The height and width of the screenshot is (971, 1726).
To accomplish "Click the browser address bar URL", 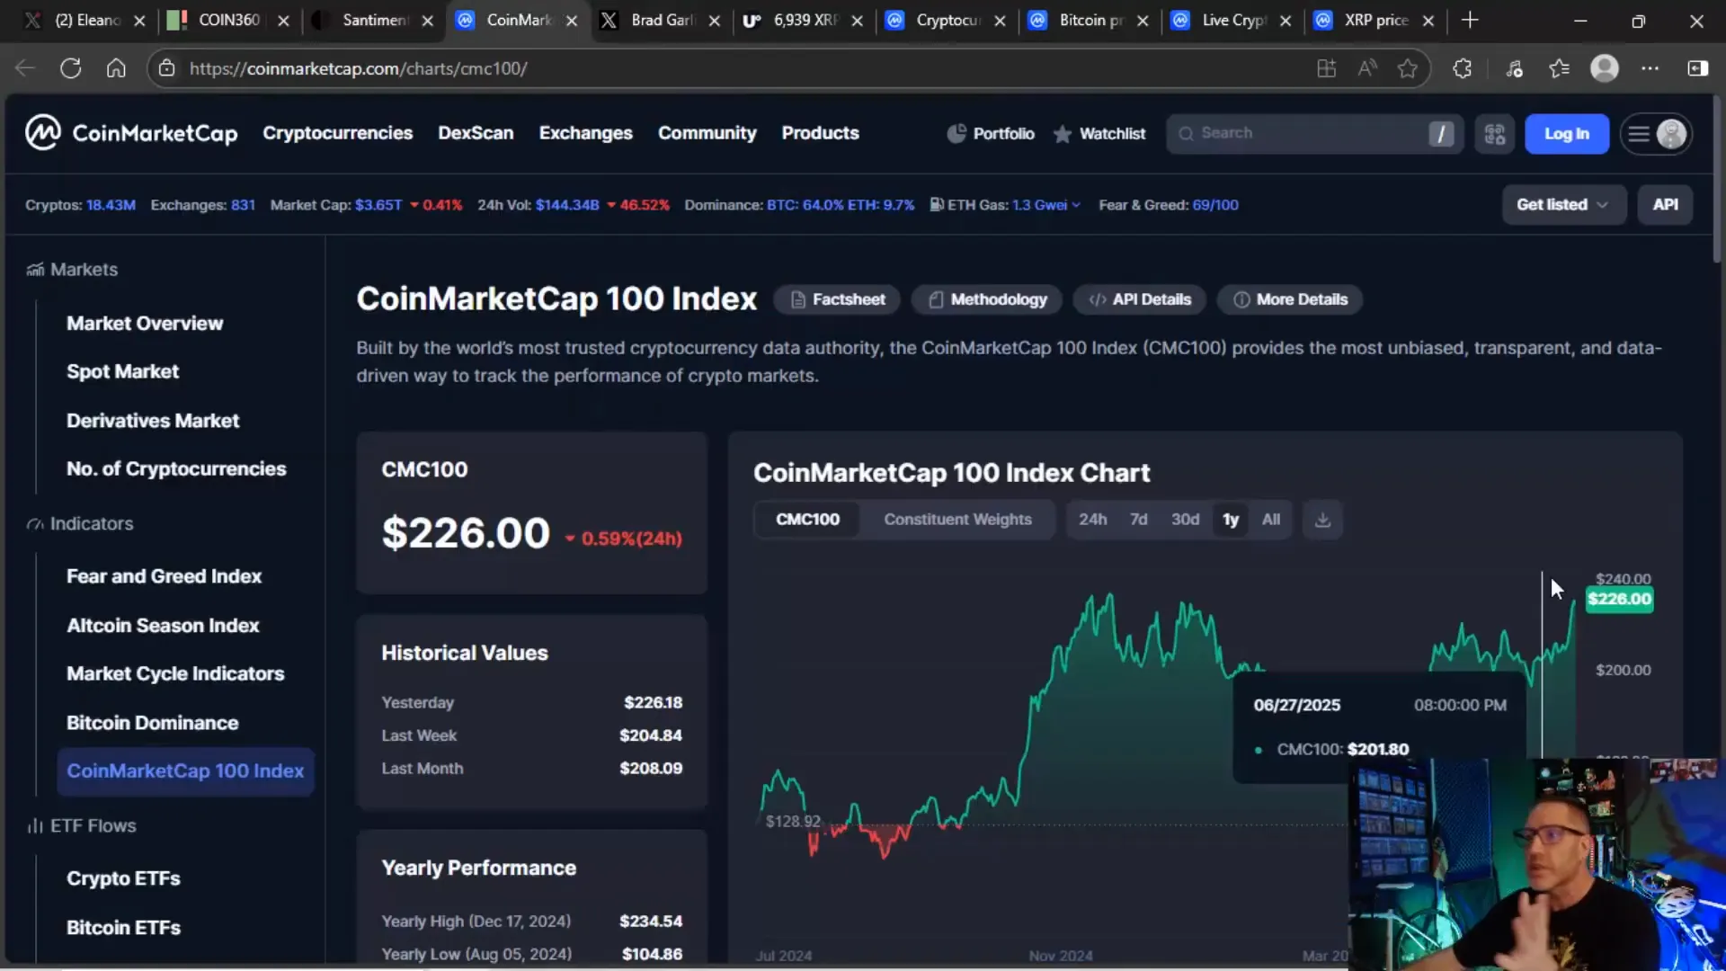I will 359,68.
